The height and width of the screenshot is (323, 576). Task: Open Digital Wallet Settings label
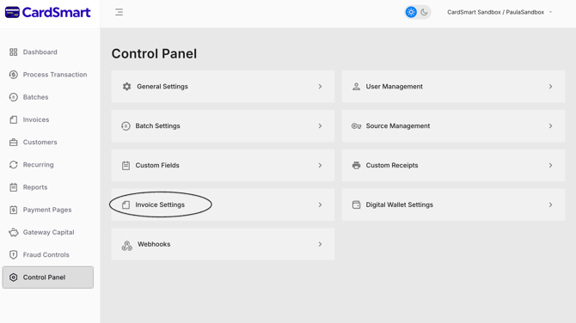point(399,204)
